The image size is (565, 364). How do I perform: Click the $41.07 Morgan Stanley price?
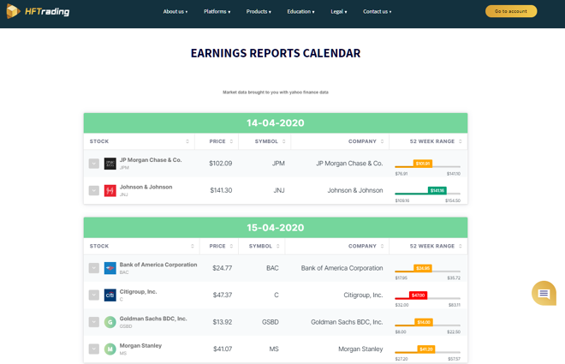pos(223,349)
